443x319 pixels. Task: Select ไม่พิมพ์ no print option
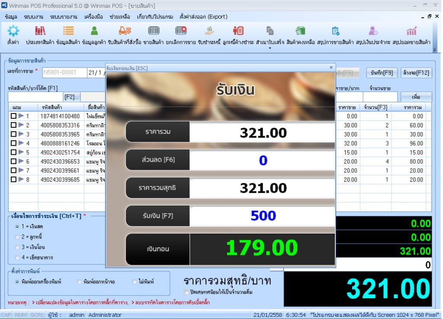click(135, 282)
